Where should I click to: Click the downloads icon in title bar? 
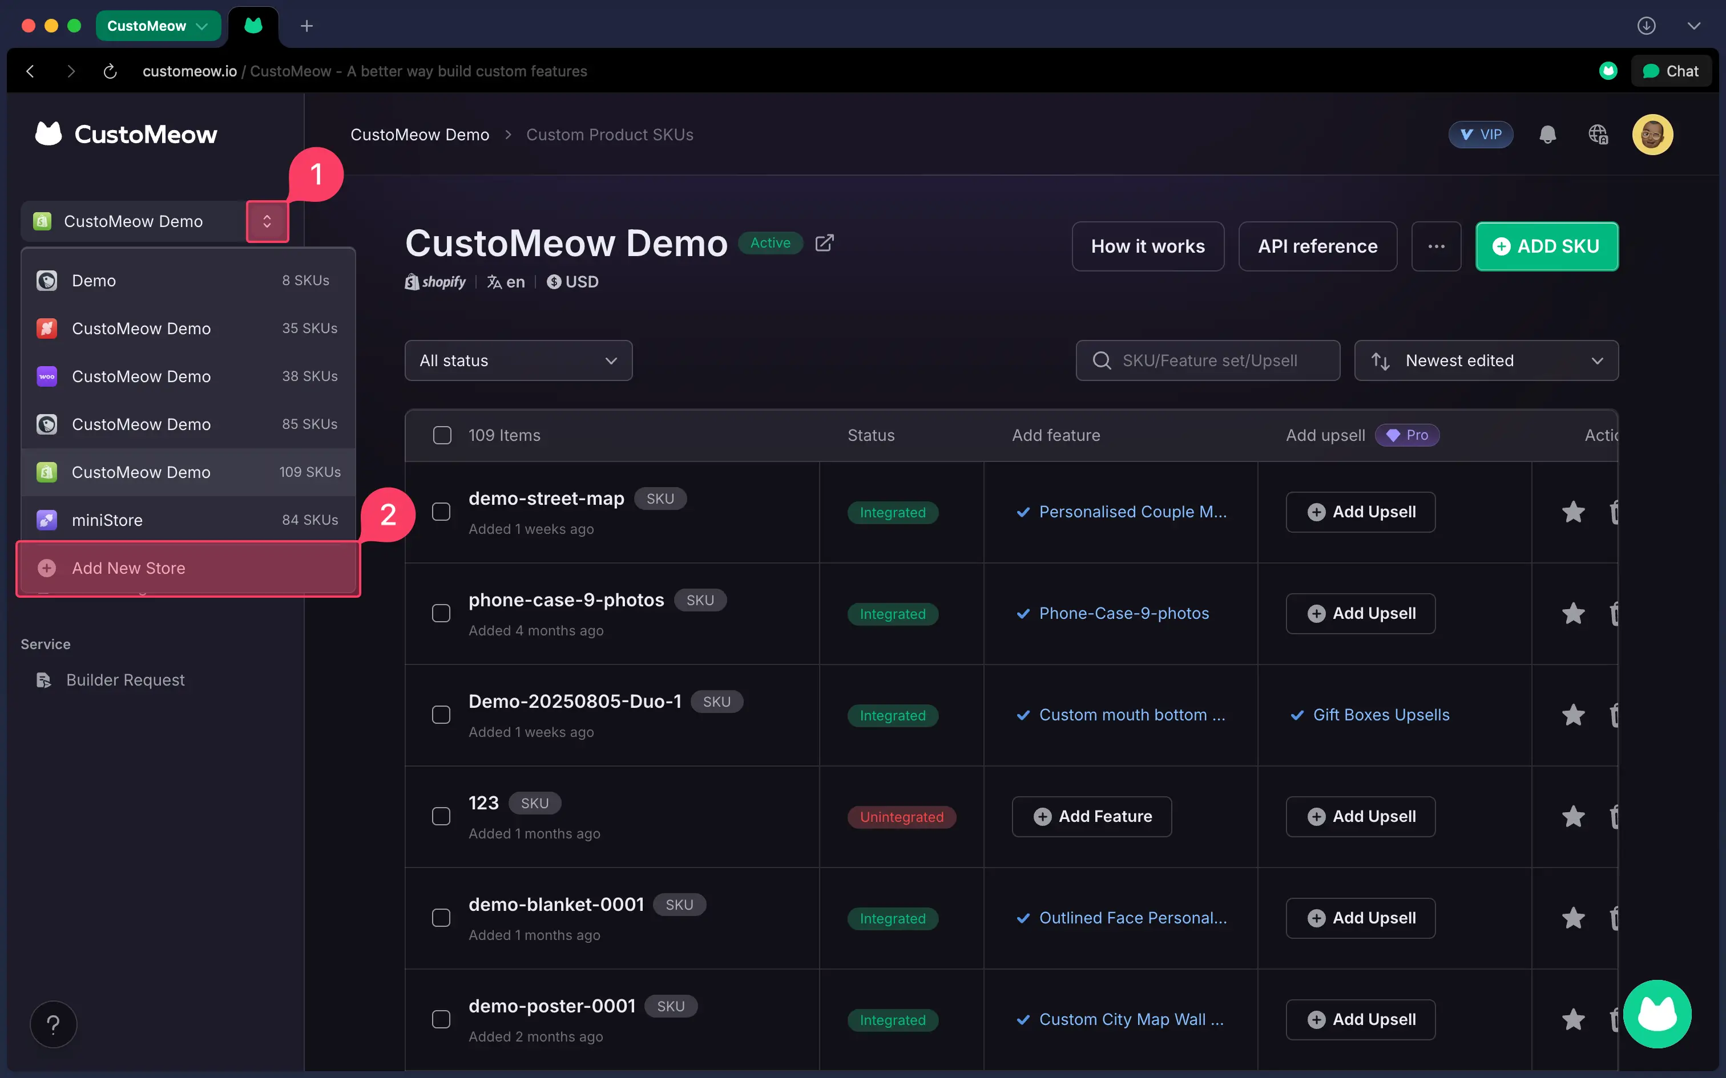coord(1646,26)
